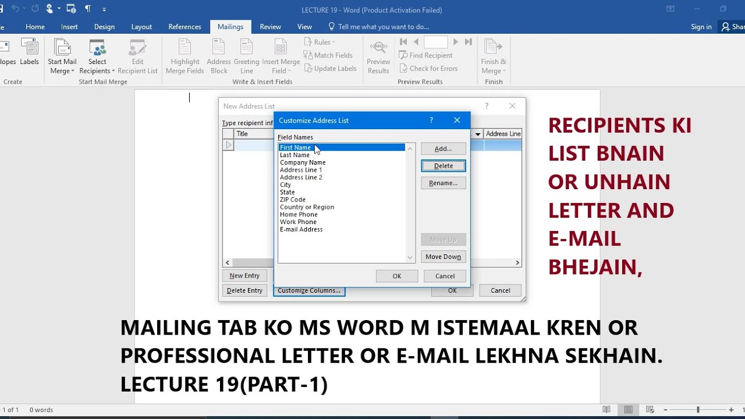The width and height of the screenshot is (745, 419).
Task: Click Match Fields button
Action: click(x=328, y=55)
